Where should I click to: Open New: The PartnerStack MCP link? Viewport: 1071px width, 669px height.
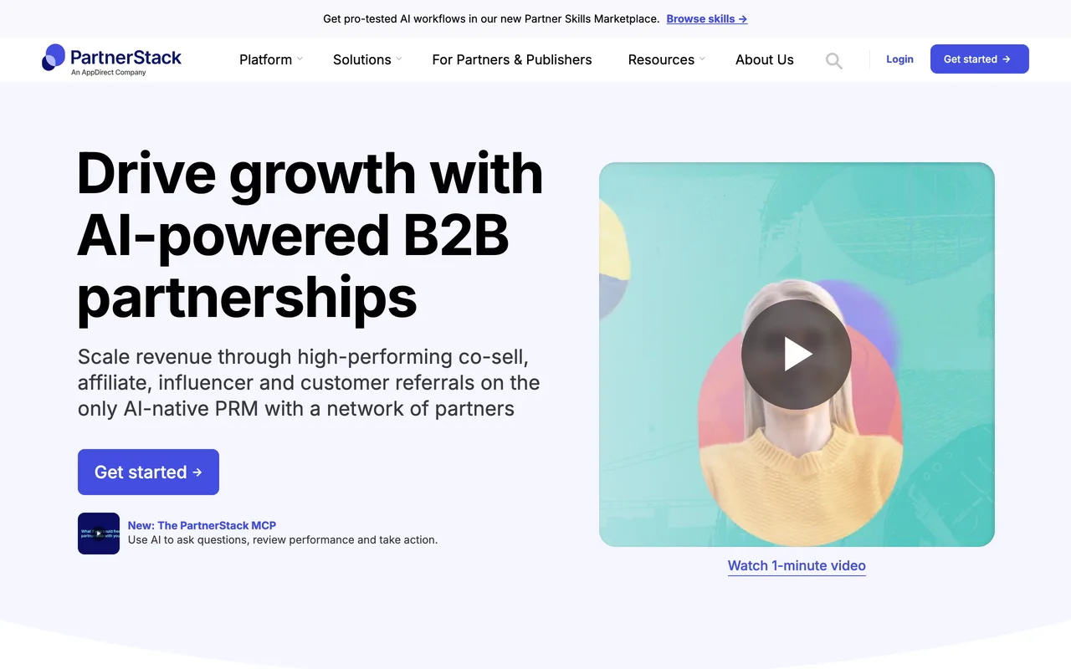(202, 525)
